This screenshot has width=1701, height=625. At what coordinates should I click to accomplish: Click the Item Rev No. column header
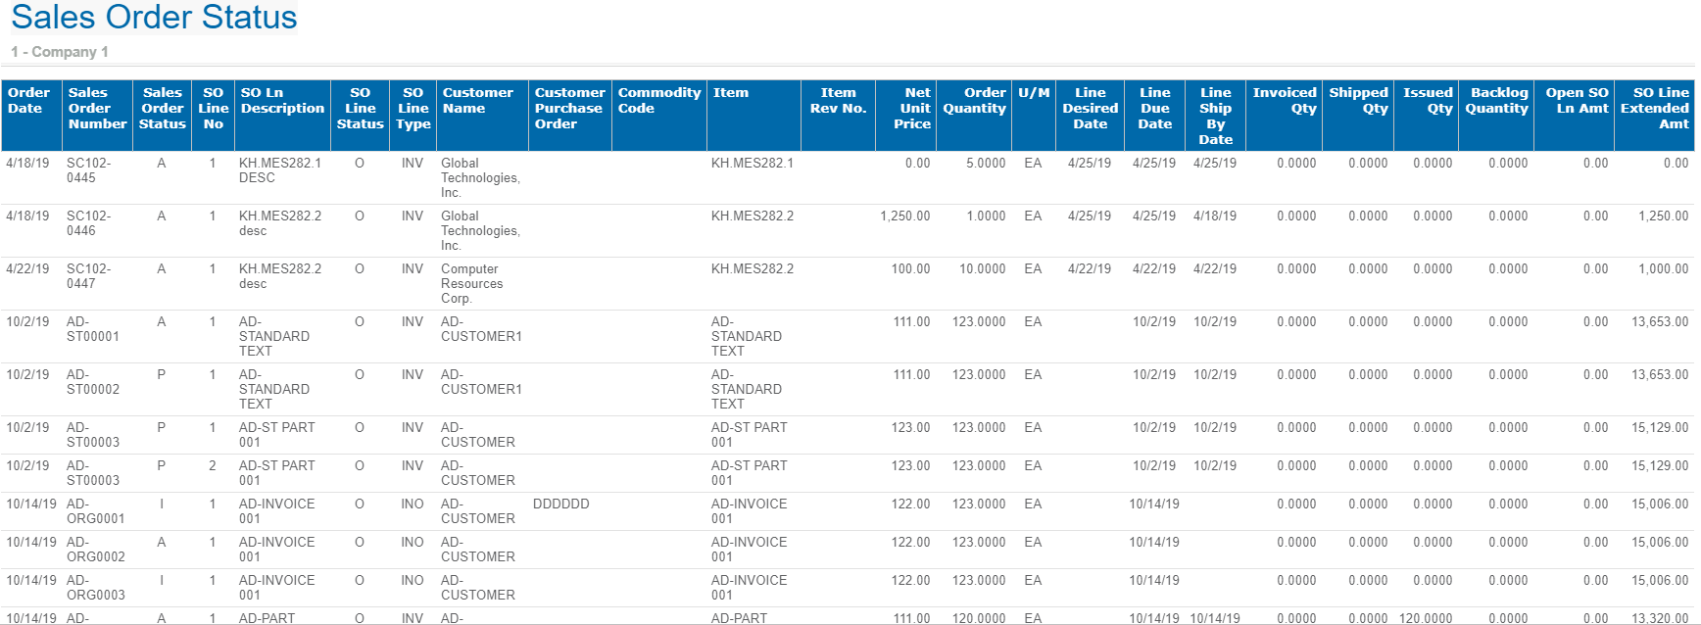[x=838, y=101]
